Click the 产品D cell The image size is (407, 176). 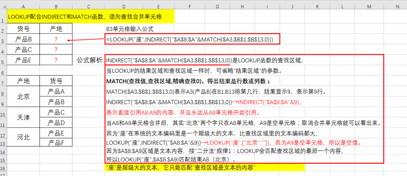point(56,122)
